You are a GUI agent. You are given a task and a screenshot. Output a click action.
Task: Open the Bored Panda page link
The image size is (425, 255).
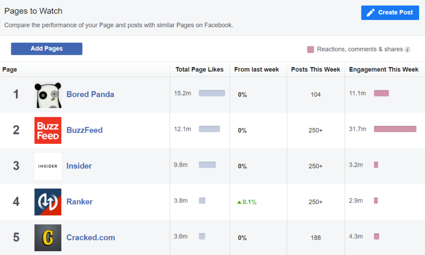tap(90, 95)
